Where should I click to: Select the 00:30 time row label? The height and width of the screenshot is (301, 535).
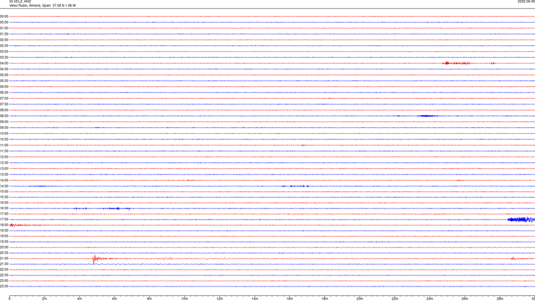(x=4, y=22)
